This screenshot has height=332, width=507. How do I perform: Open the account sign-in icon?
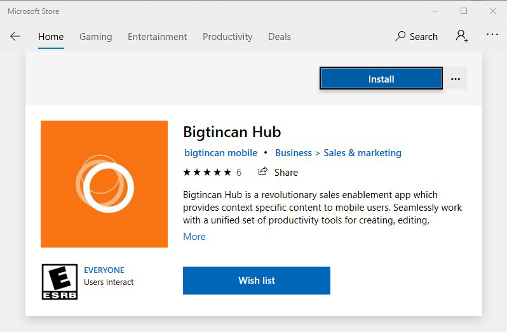tap(462, 36)
